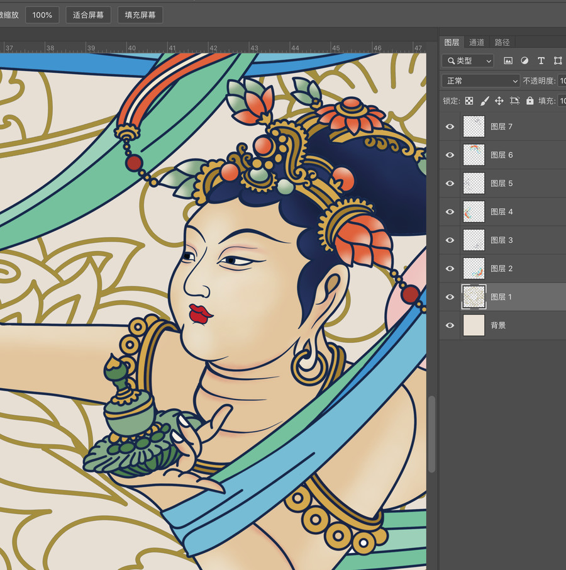This screenshot has height=570, width=566.
Task: Filter layers by pixel image icon
Action: pos(508,60)
